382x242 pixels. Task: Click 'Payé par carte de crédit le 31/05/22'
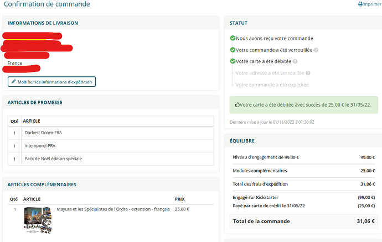[x=269, y=206]
